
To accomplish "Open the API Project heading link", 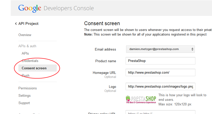I will [28, 24].
